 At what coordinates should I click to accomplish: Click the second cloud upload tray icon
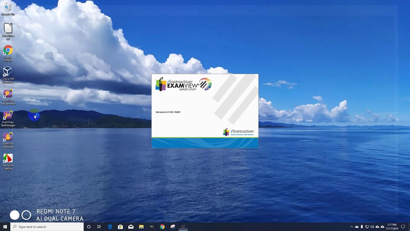point(382,227)
